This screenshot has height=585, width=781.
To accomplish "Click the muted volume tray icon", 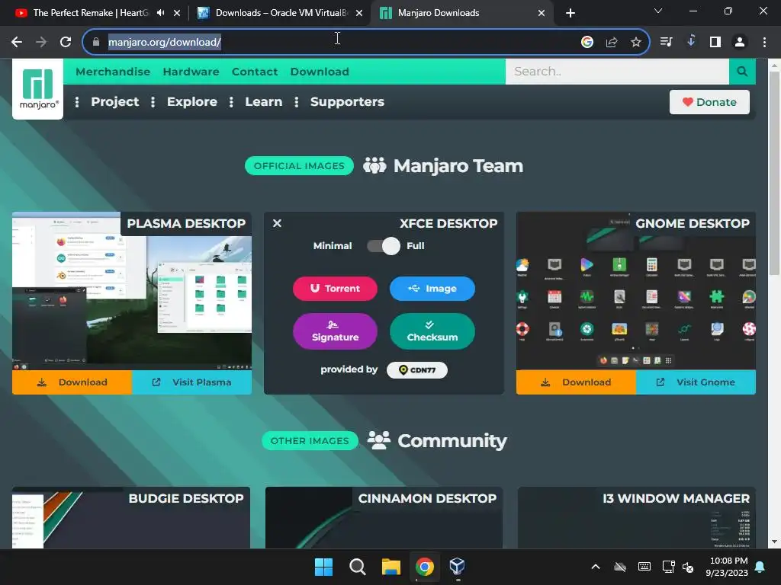I will tap(688, 567).
